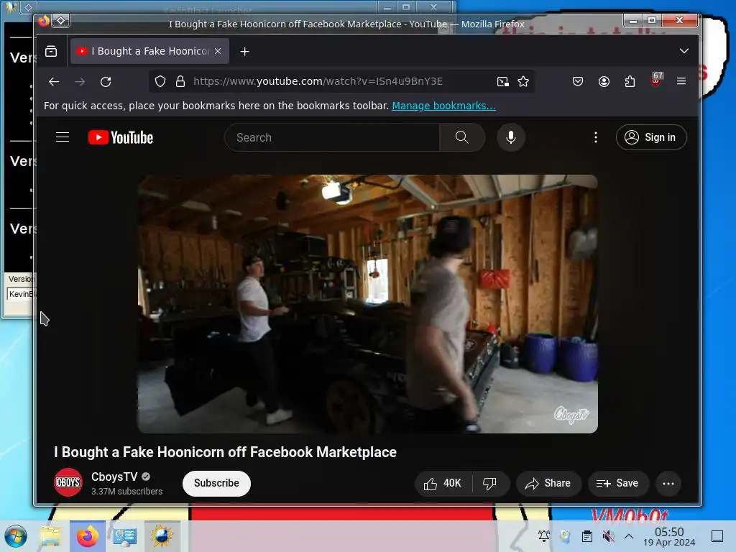Share the video
This screenshot has height=552, width=736.
point(548,484)
